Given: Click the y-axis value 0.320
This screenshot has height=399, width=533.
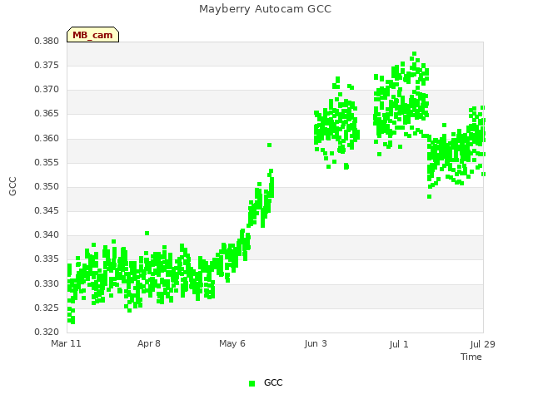Looking at the screenshot, I should point(47,332).
